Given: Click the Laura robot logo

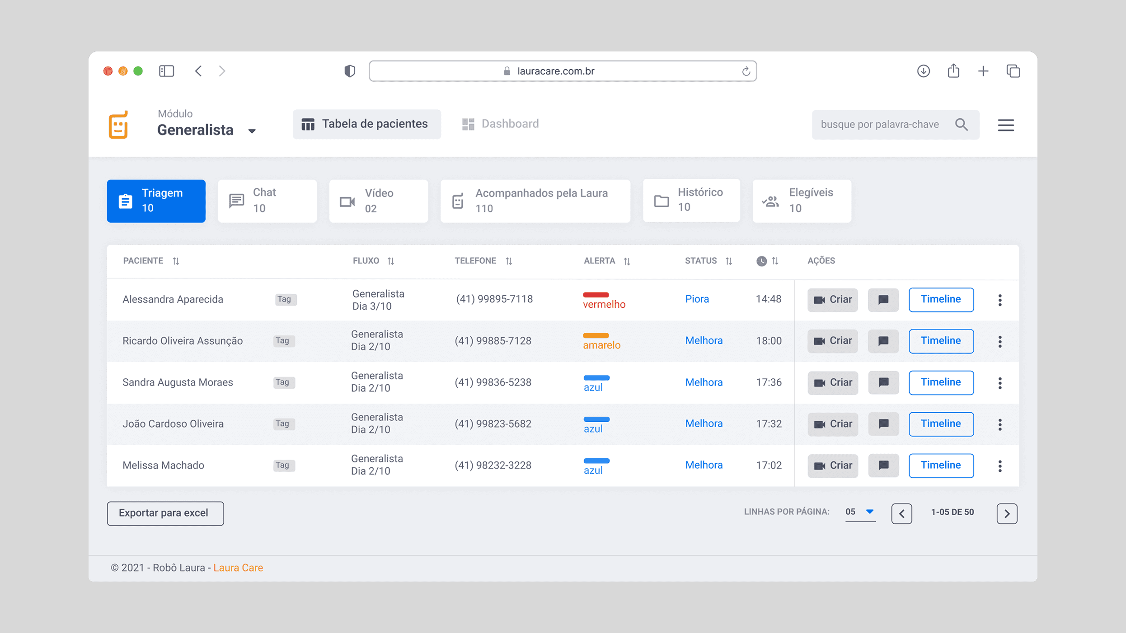Looking at the screenshot, I should point(118,125).
